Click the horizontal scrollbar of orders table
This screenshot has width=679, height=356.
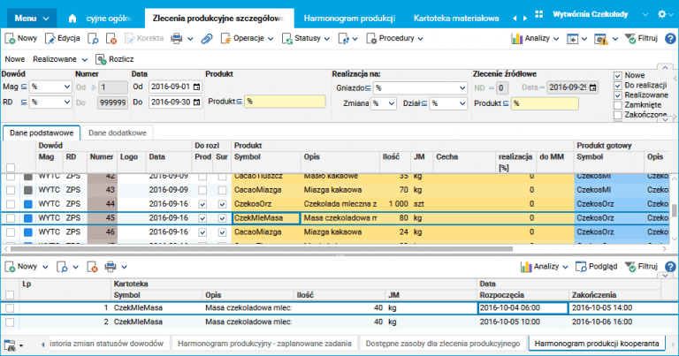[262, 249]
